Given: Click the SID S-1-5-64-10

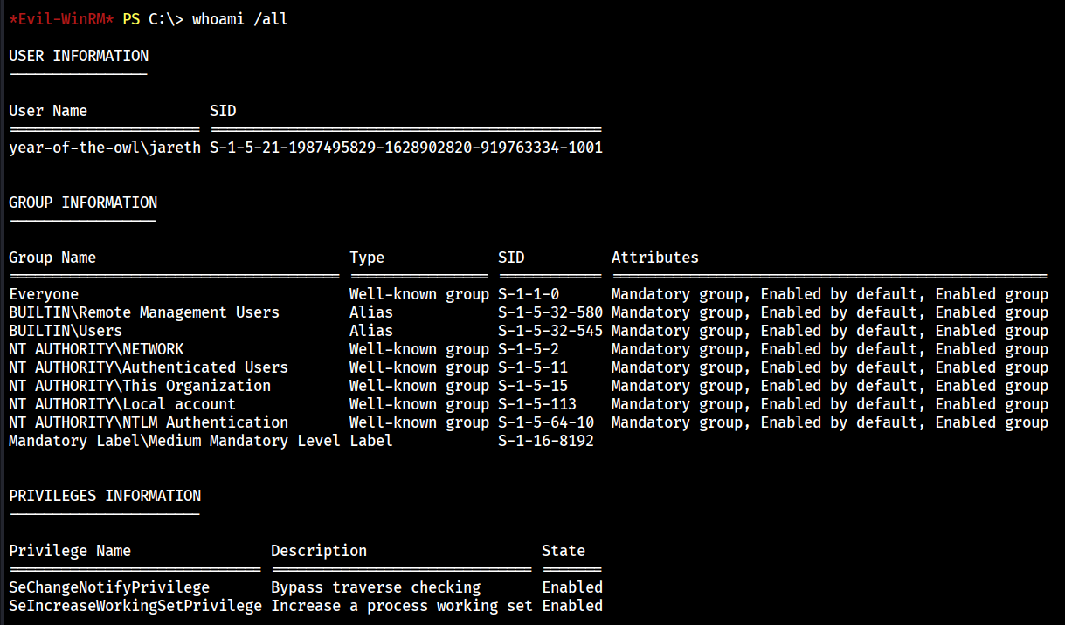Looking at the screenshot, I should tap(546, 422).
